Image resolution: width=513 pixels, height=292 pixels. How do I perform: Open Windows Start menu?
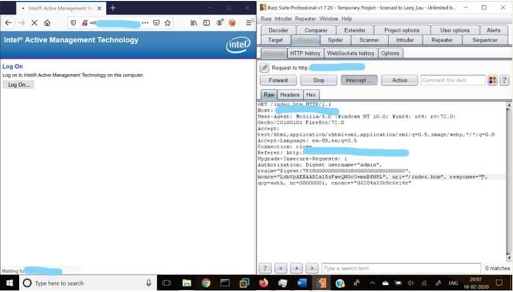point(9,283)
